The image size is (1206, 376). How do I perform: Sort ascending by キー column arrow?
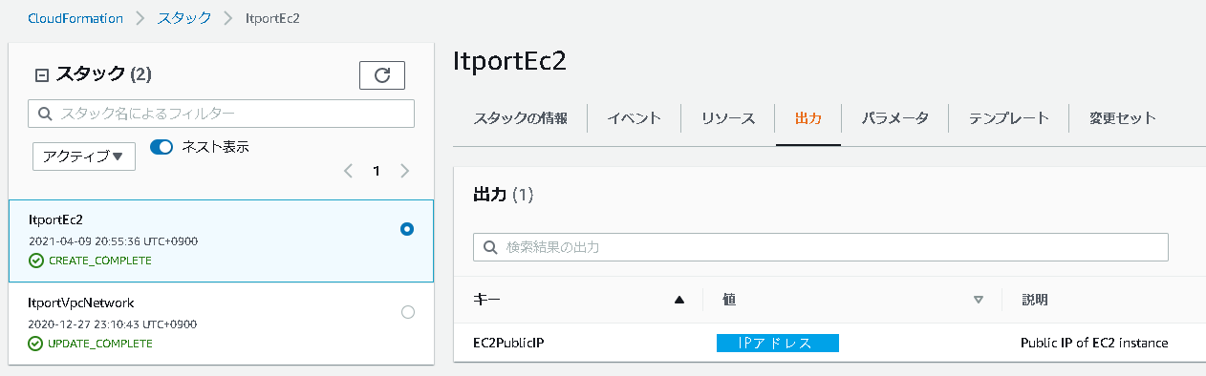[x=679, y=300]
